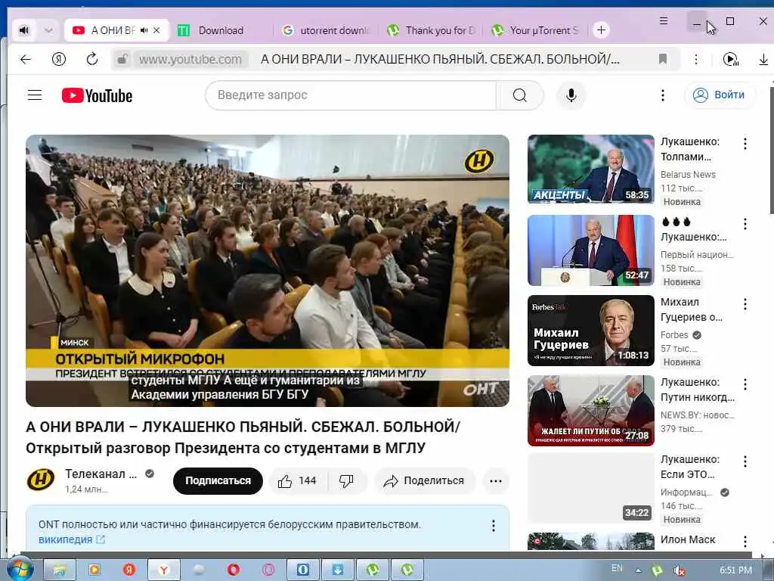Start voice search with microphone

click(x=571, y=95)
